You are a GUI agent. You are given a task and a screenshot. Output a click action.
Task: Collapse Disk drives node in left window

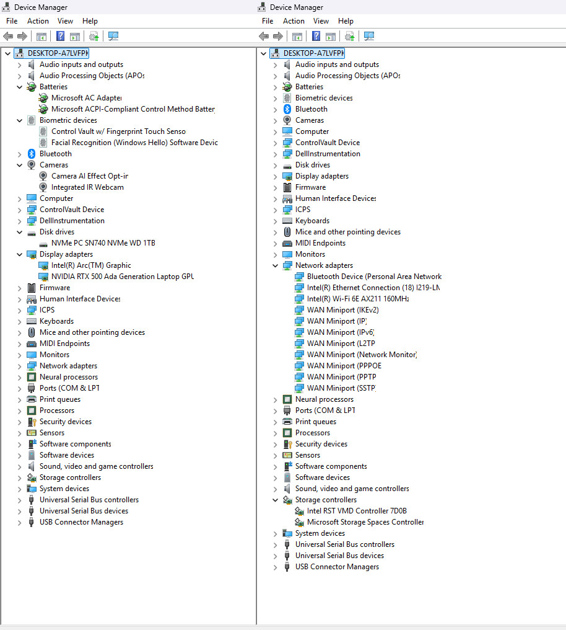tap(19, 232)
